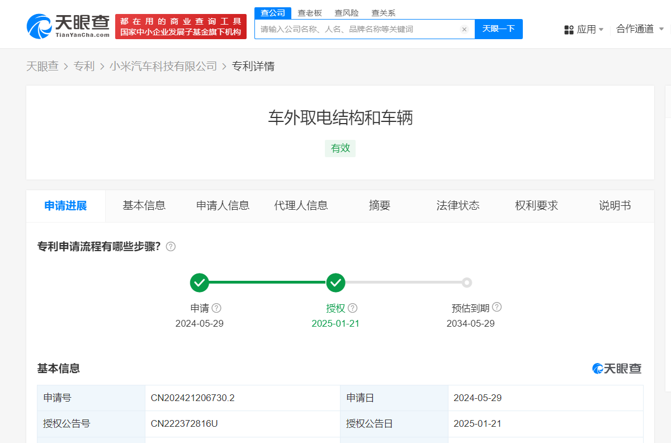Click help icon beside 预估到期
Image resolution: width=671 pixels, height=443 pixels.
click(x=497, y=307)
